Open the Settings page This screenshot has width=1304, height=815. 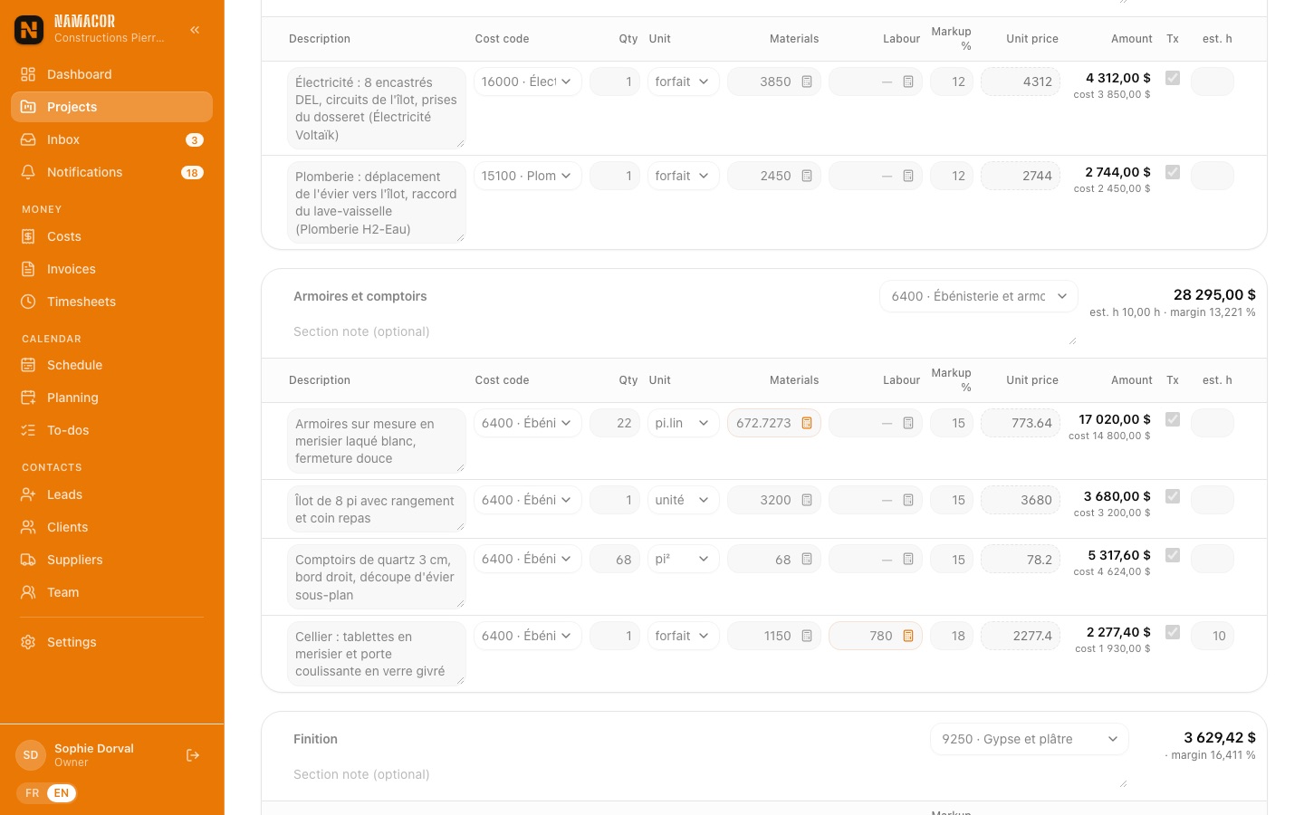[112, 642]
